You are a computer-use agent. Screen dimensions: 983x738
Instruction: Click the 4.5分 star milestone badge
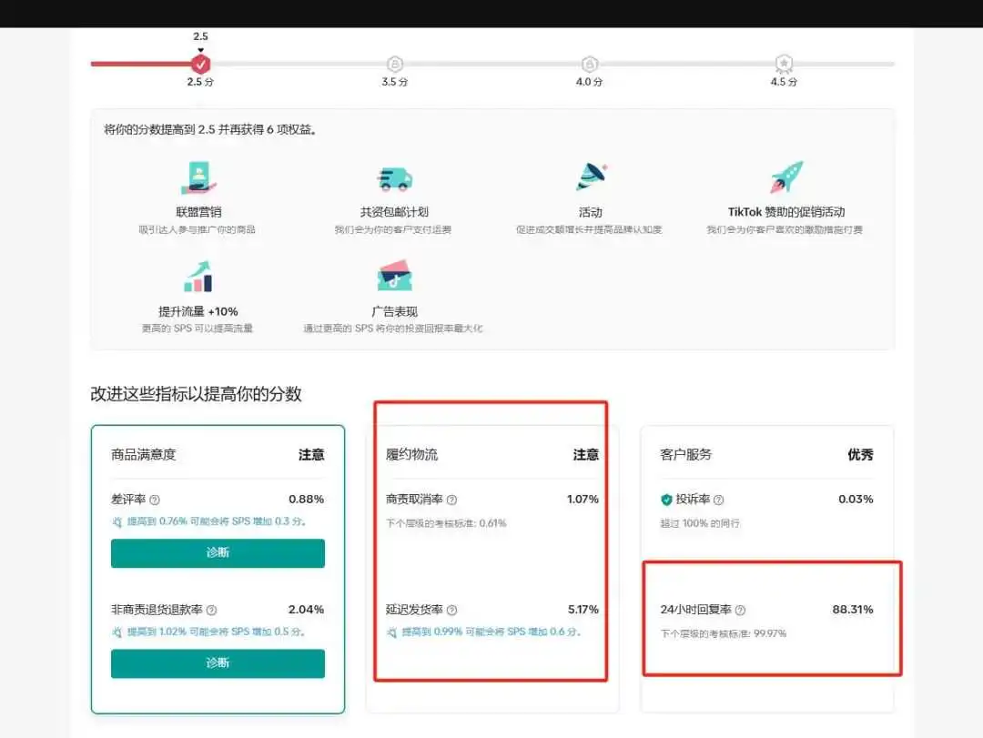[x=784, y=64]
